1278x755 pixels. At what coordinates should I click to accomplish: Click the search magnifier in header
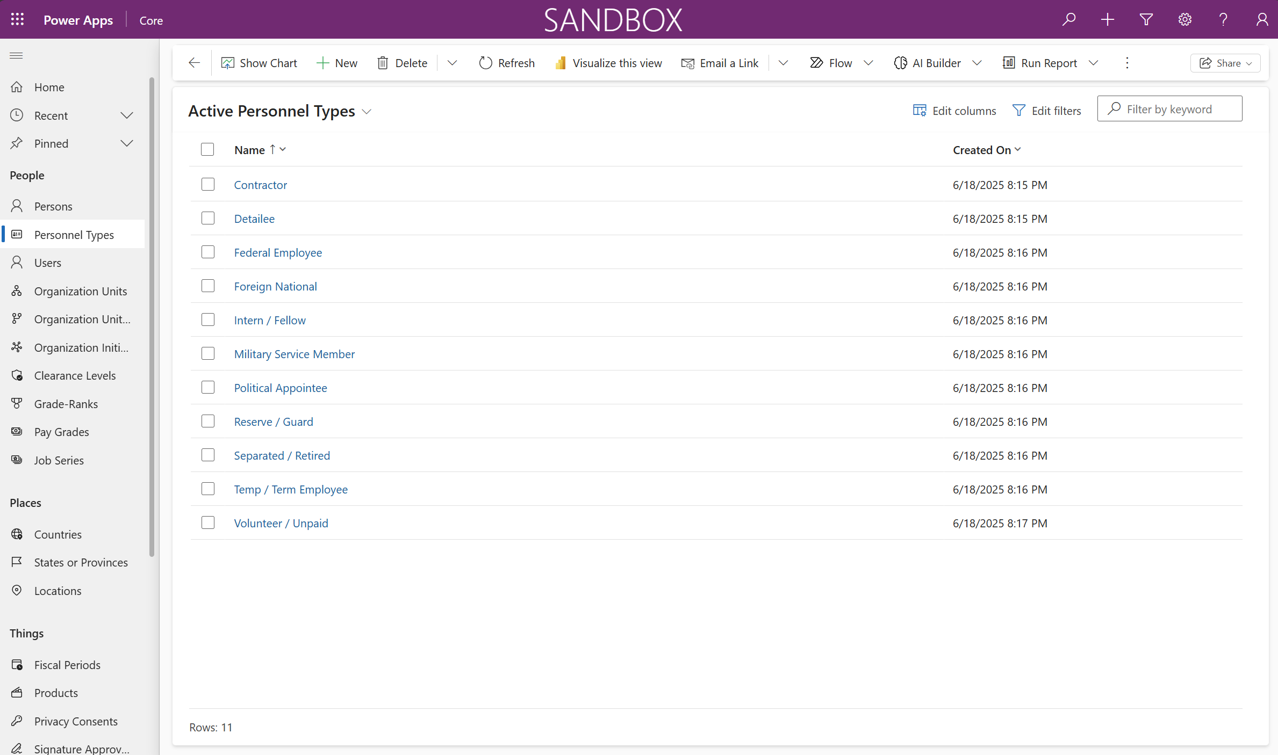tap(1069, 19)
